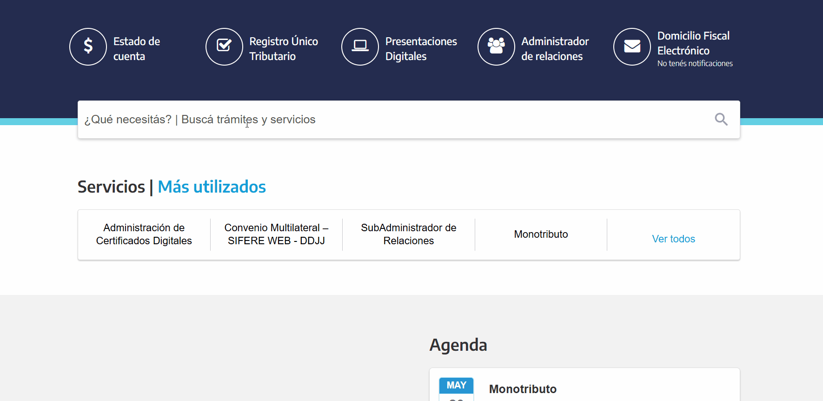Click the 'Más utilizados' heading
823x401 pixels.
pyautogui.click(x=212, y=187)
